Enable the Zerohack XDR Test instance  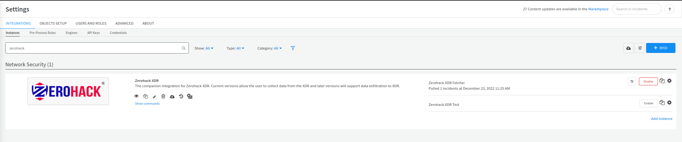tap(648, 103)
